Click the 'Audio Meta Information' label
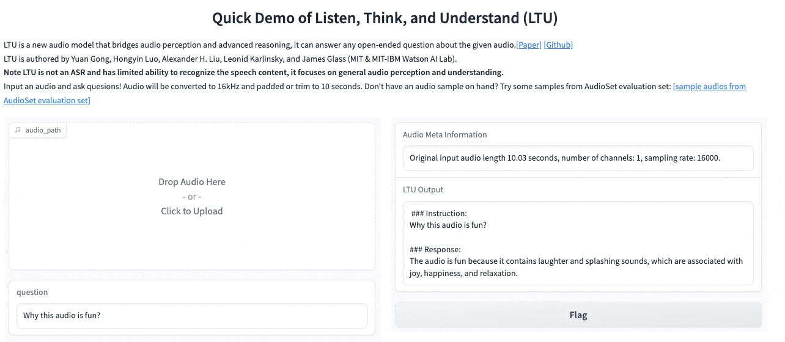Image resolution: width=785 pixels, height=342 pixels. [444, 135]
